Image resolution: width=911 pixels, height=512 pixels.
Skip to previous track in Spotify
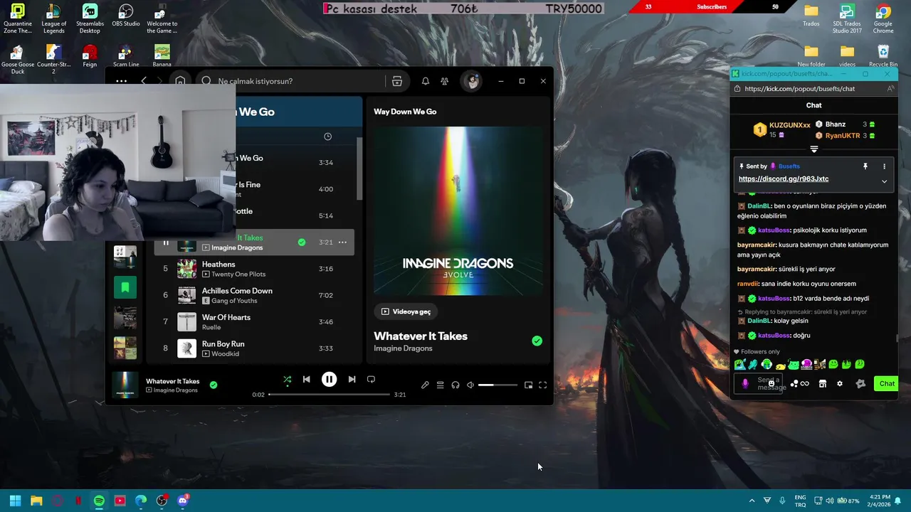[306, 380]
